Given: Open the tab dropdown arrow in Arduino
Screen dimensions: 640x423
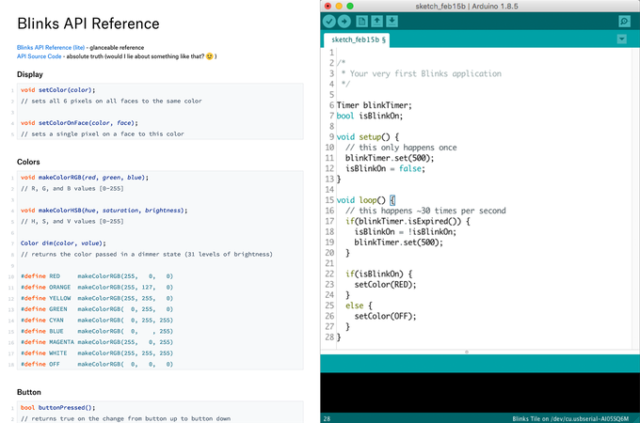Looking at the screenshot, I should 621,39.
